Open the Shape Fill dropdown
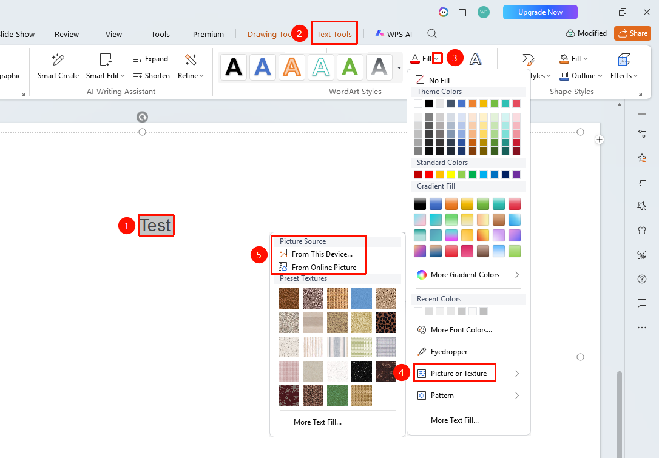Screen dimensions: 659x458 (573, 59)
